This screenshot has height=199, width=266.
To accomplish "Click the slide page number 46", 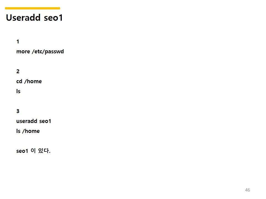I will [x=247, y=190].
